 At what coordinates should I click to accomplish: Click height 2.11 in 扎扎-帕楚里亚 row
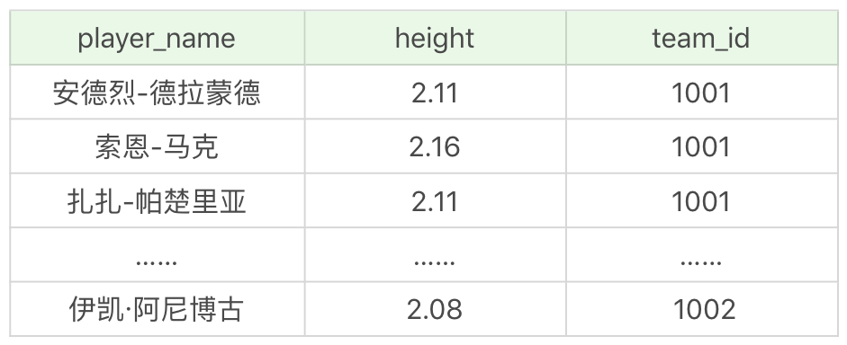(x=435, y=201)
